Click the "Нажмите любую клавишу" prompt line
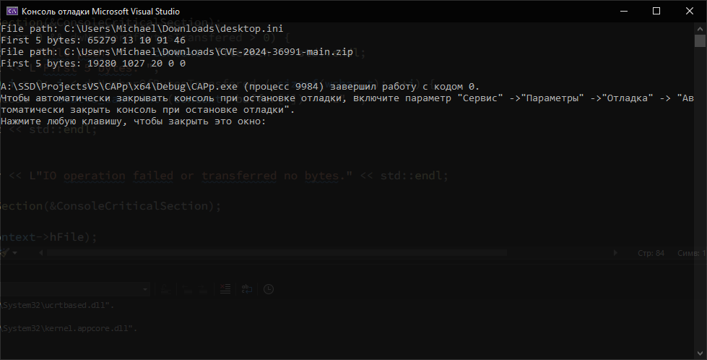 [134, 121]
